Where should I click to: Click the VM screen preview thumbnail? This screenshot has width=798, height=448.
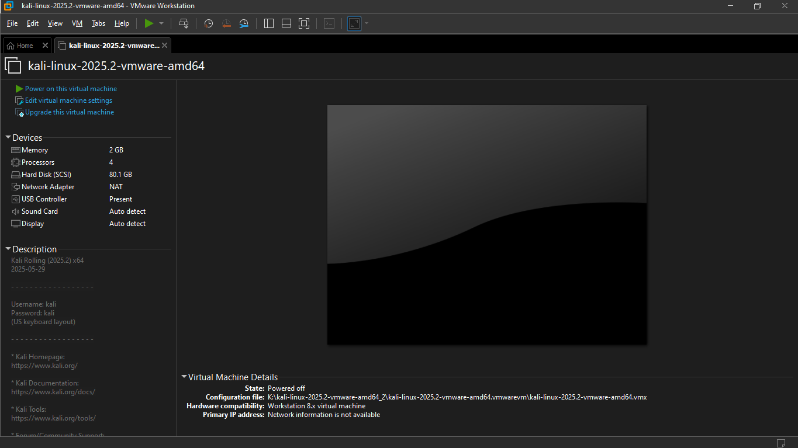(x=486, y=225)
